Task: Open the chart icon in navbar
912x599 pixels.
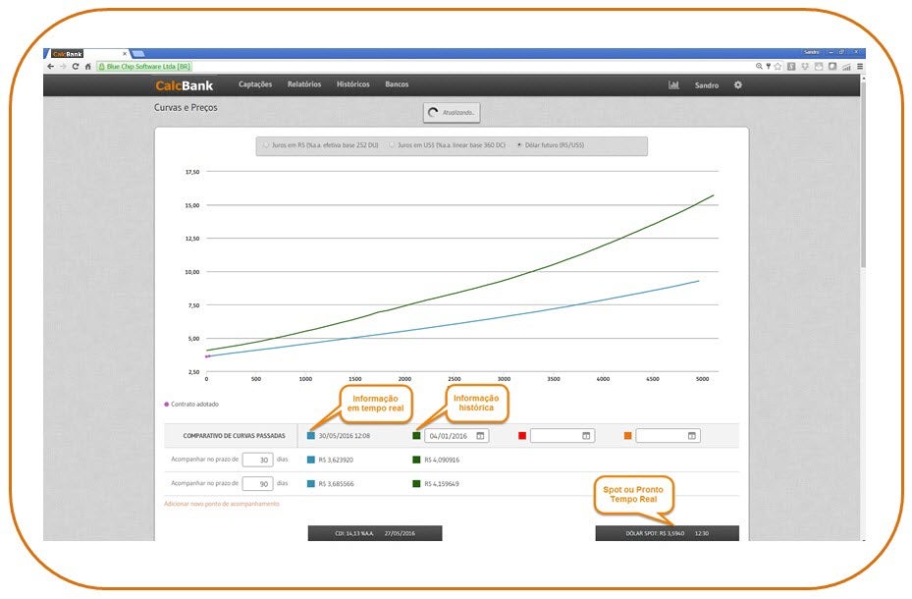Action: tap(673, 85)
